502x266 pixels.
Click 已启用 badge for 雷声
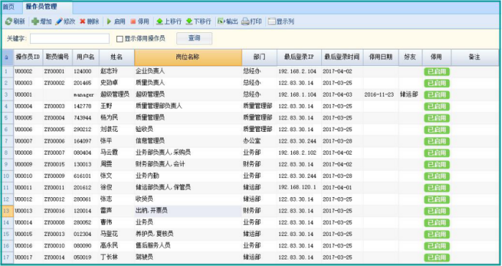click(437, 212)
